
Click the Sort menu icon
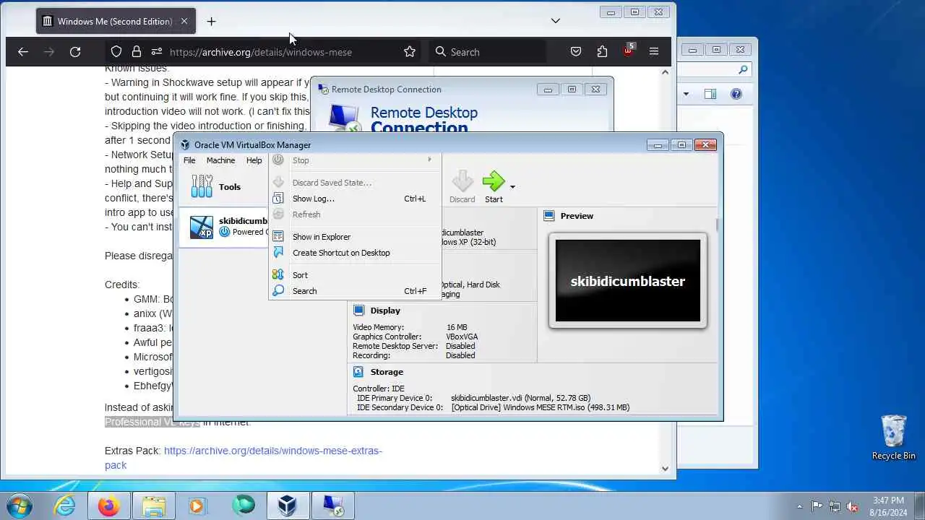tap(278, 275)
